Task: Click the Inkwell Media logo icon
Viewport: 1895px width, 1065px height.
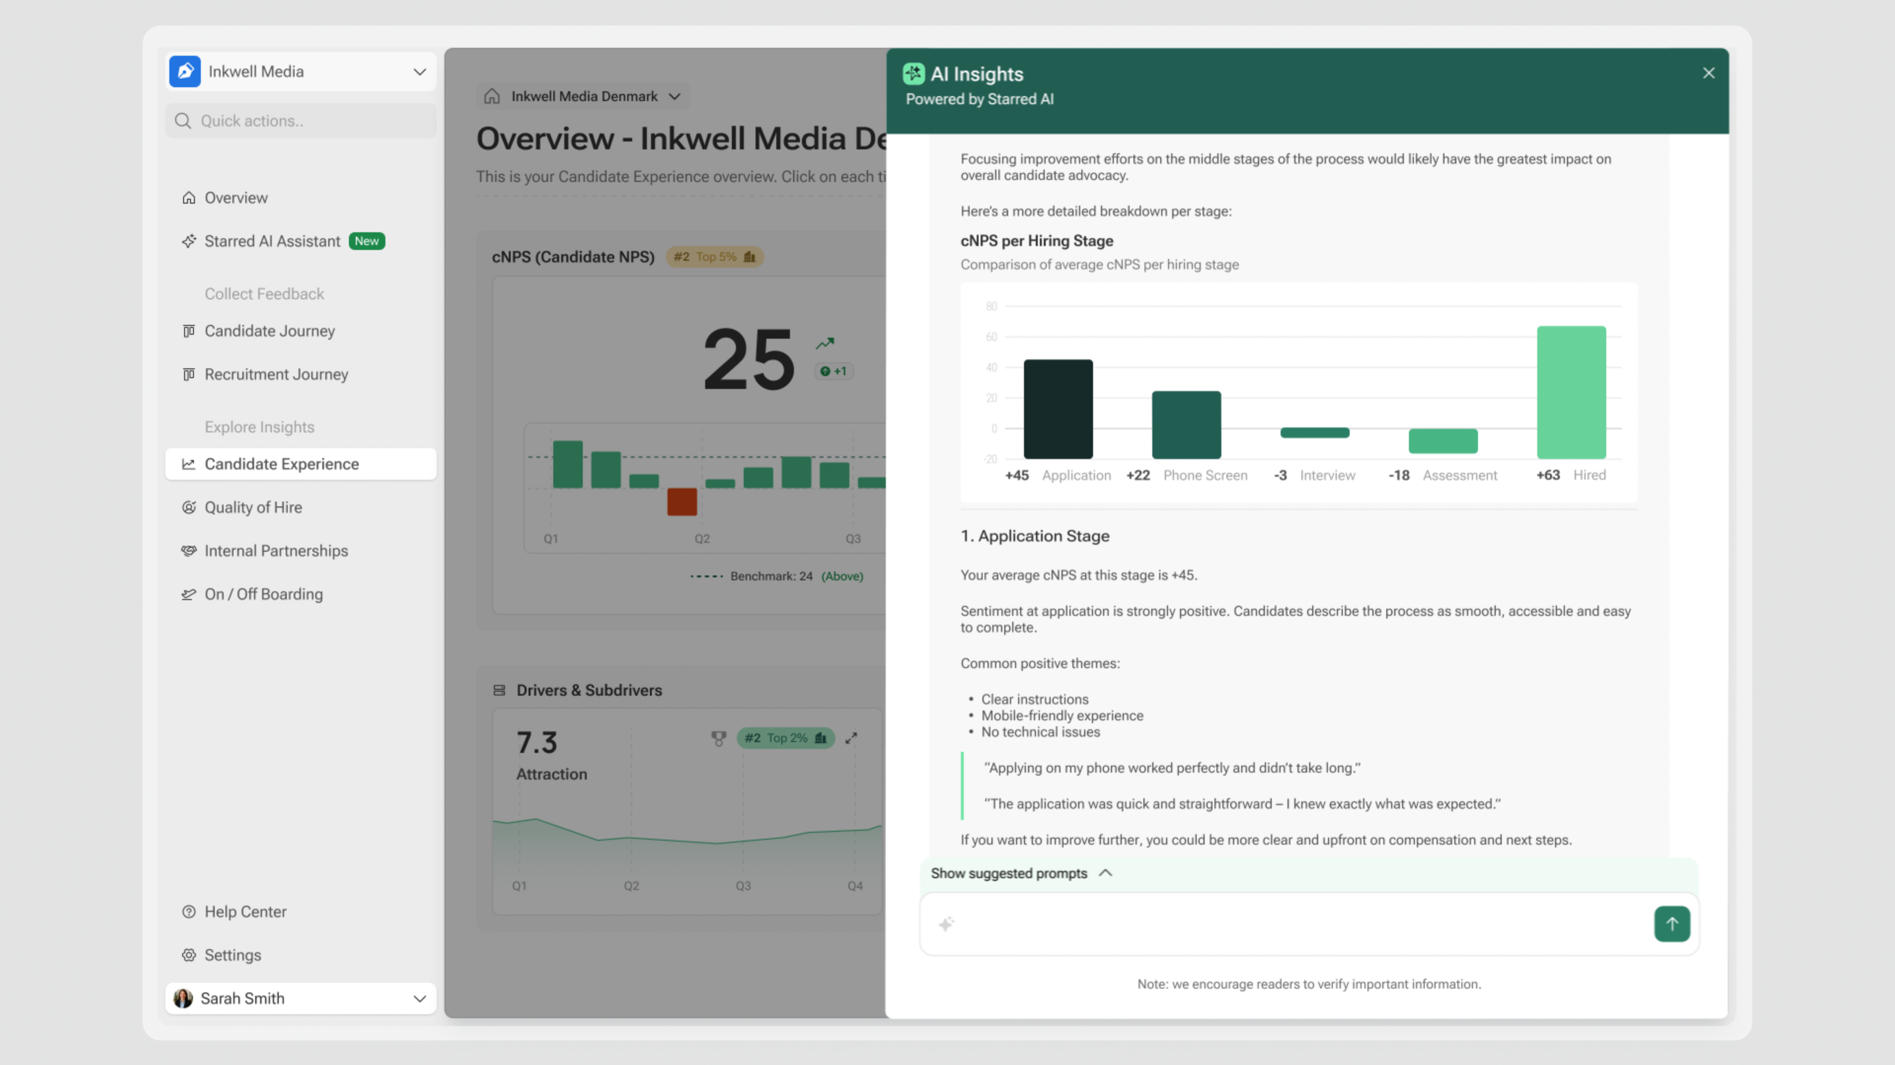Action: click(185, 71)
